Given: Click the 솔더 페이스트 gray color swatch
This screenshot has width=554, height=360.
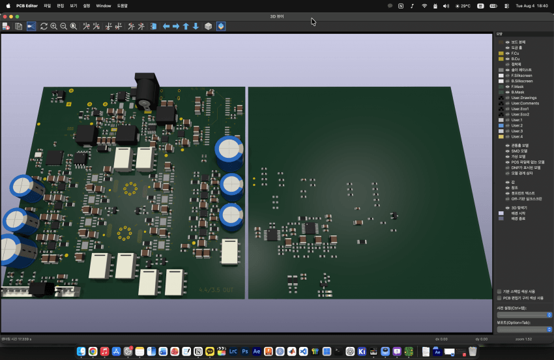Looking at the screenshot, I should point(501,70).
